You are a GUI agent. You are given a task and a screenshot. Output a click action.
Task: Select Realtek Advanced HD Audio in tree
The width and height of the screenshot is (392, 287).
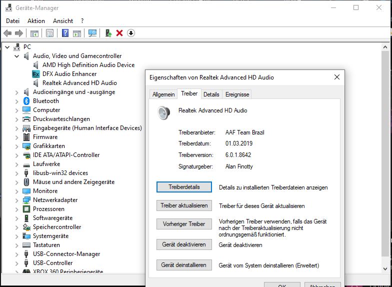tap(79, 83)
